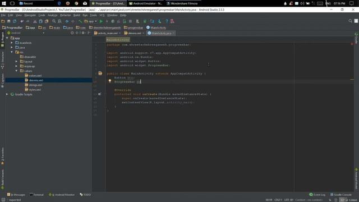Click the project panel settings gear
359x202 pixels.
[83, 33]
